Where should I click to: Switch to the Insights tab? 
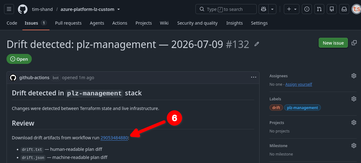pyautogui.click(x=234, y=23)
